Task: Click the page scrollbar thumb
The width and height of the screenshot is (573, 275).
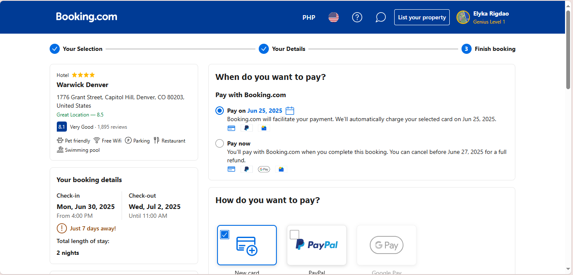Action: pyautogui.click(x=568, y=50)
